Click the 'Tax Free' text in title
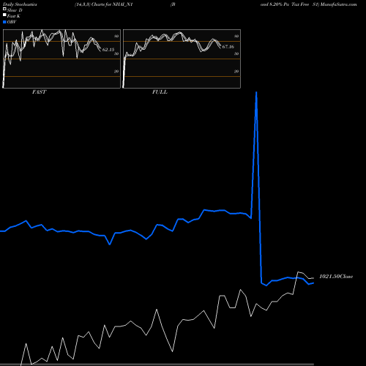This screenshot has width=366, height=366. [x=300, y=4]
